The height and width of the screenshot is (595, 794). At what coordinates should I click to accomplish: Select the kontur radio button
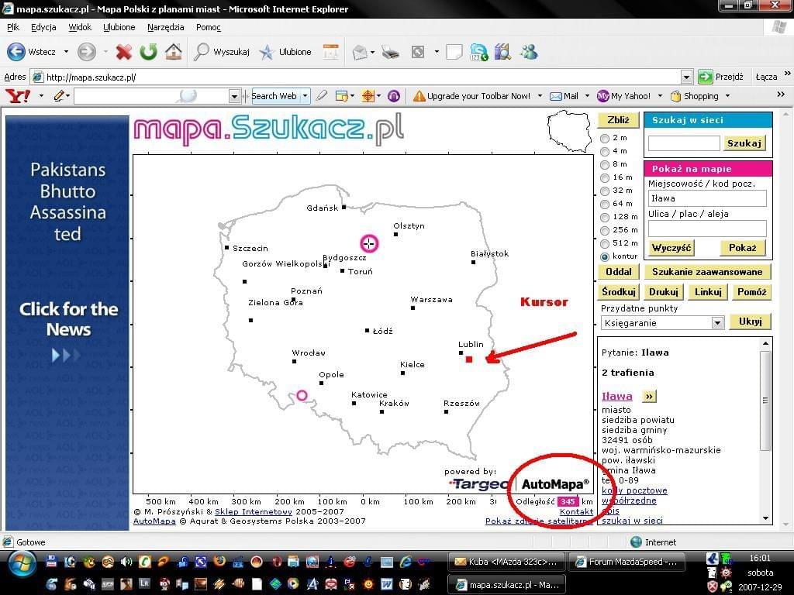click(x=605, y=256)
